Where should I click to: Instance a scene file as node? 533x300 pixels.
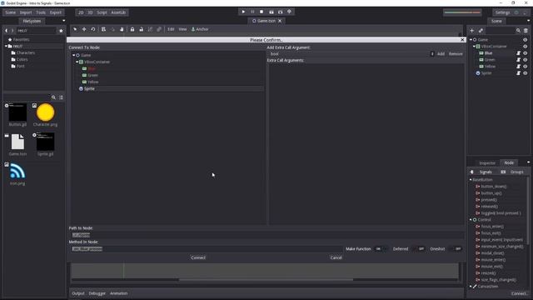481,31
